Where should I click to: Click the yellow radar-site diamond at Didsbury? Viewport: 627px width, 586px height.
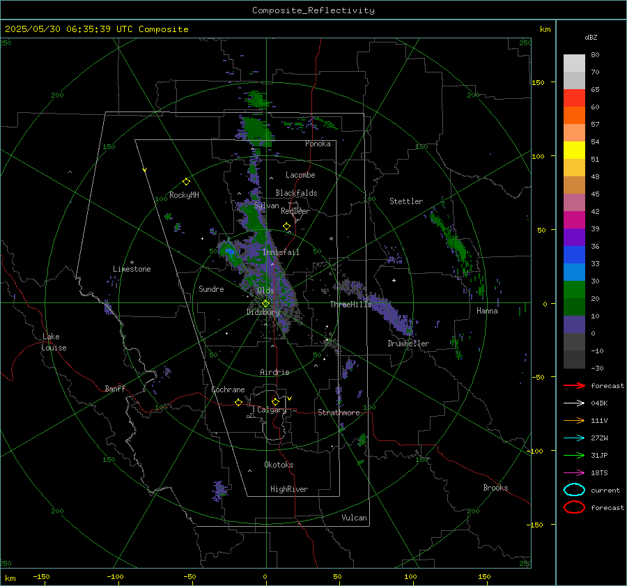click(266, 304)
